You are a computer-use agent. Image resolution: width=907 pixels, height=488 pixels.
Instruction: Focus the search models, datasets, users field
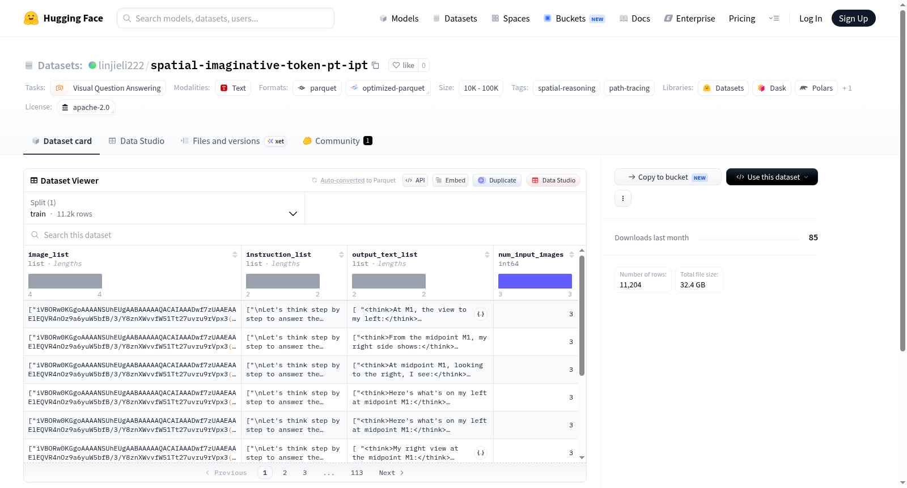point(226,18)
